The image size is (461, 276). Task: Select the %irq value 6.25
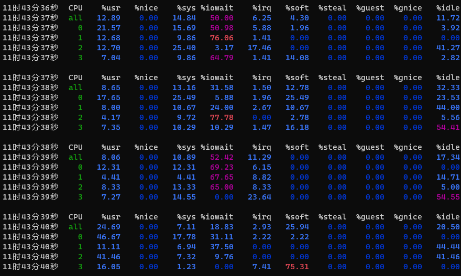point(261,18)
